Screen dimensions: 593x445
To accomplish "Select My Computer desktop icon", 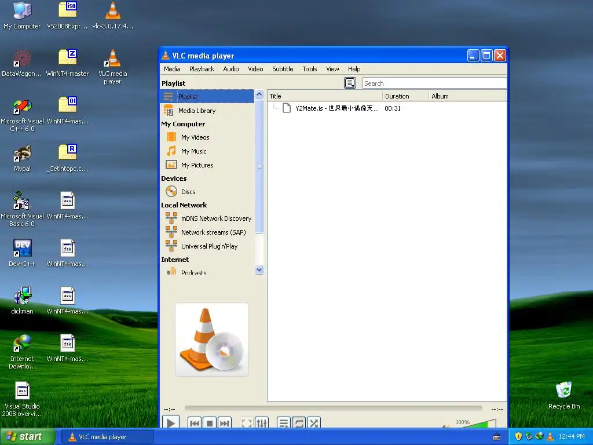I will tap(22, 16).
